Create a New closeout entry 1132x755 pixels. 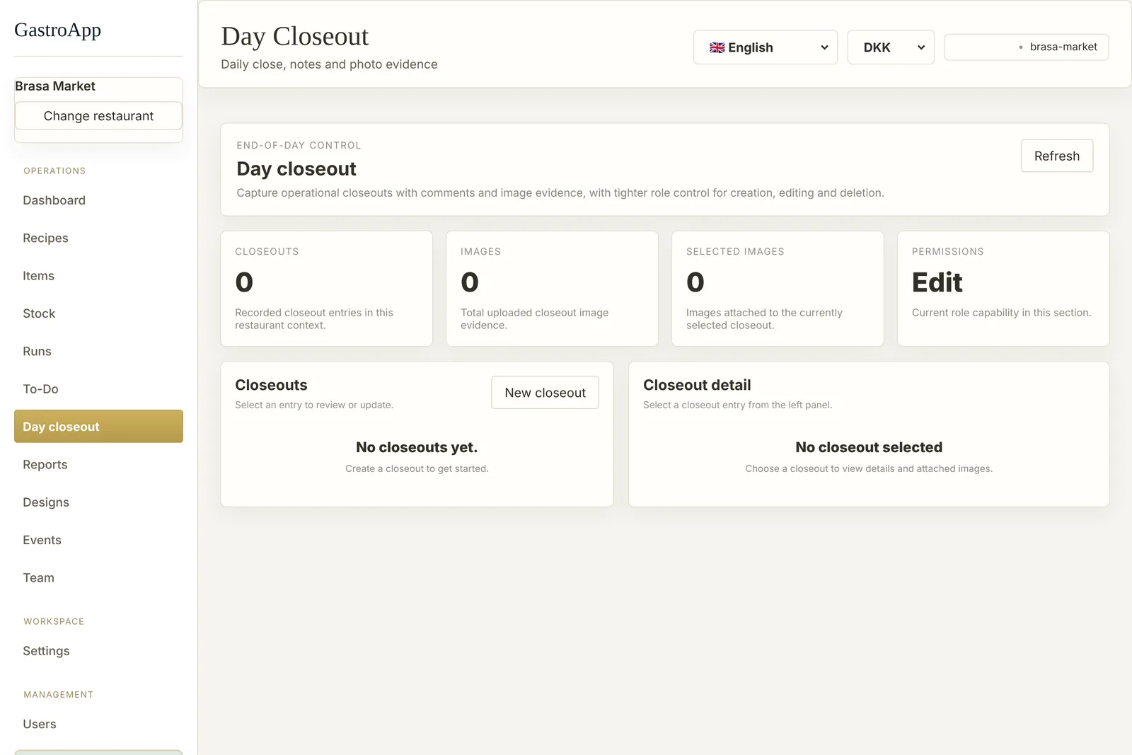click(x=545, y=393)
